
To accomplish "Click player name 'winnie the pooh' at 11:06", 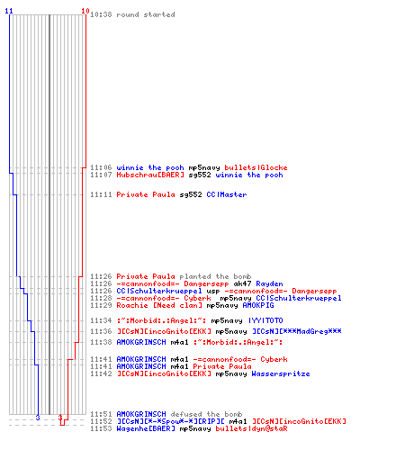I will pos(150,167).
